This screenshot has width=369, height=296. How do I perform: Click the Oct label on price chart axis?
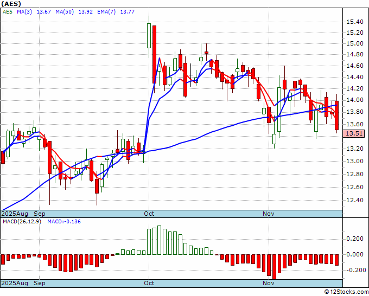149,214
